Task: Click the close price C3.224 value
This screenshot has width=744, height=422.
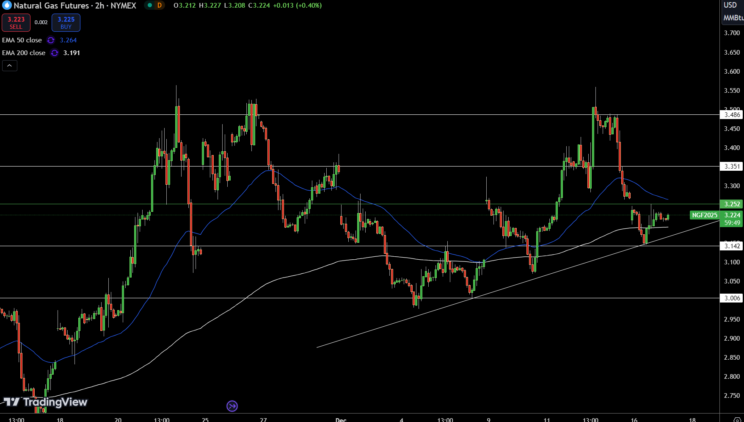Action: click(259, 6)
